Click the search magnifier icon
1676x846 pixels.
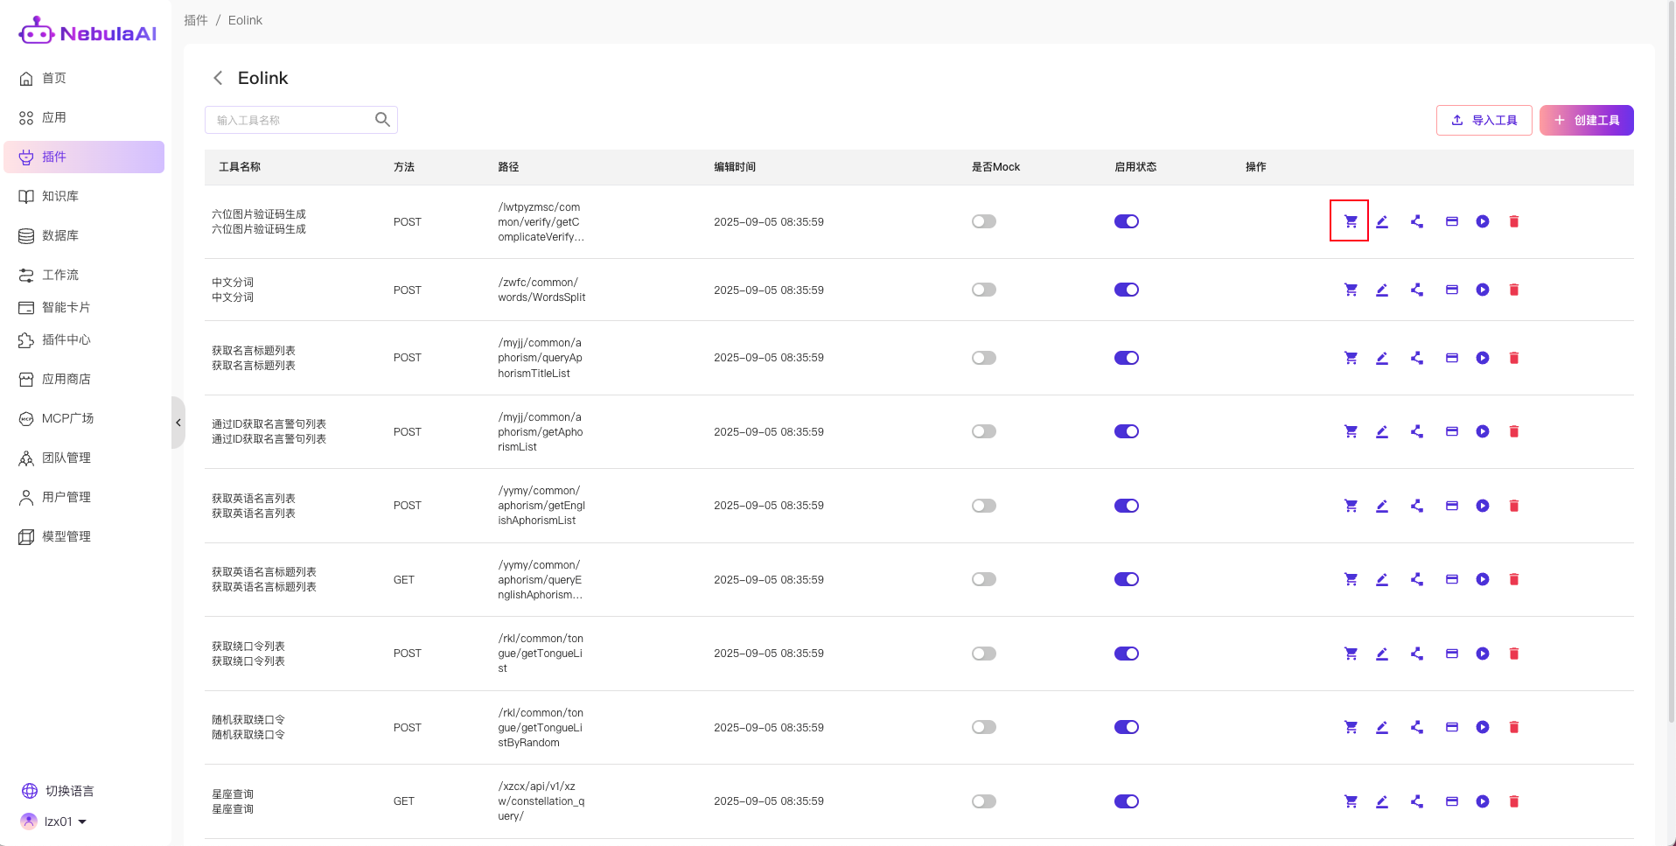tap(382, 120)
